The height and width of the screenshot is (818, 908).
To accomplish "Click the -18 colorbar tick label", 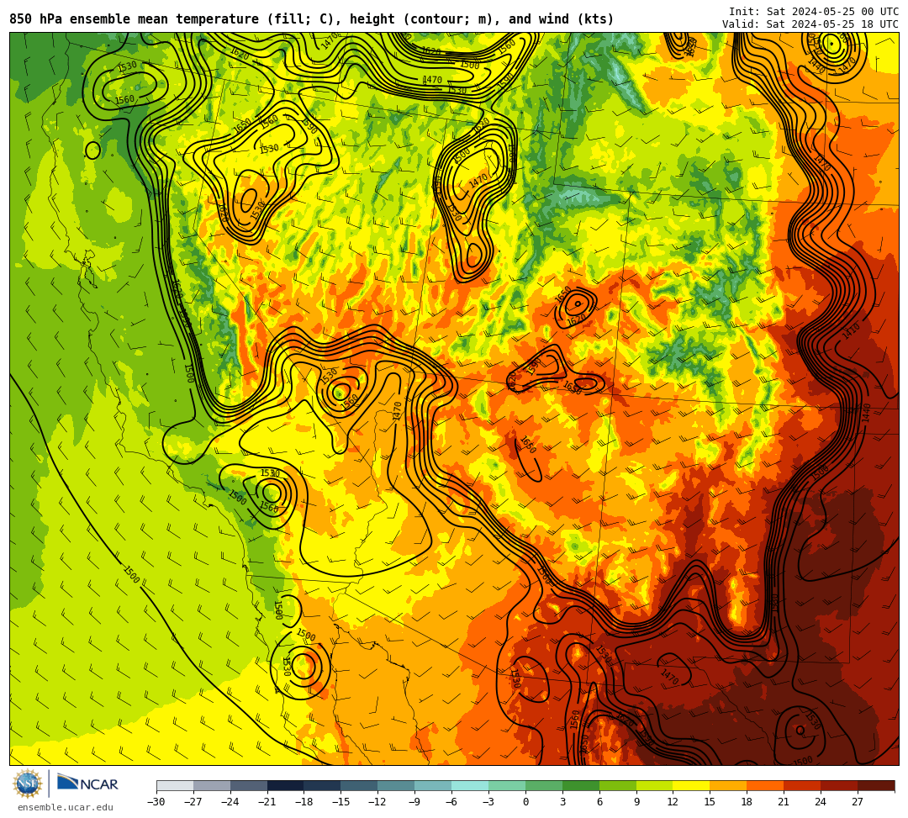I will [x=304, y=802].
